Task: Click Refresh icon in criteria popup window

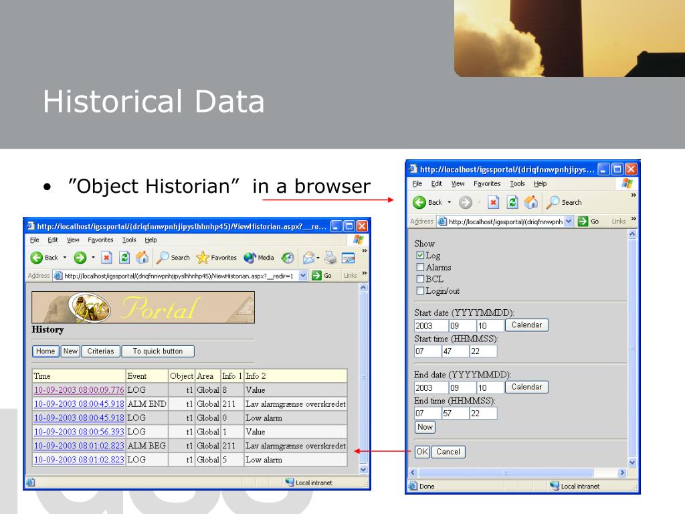Action: pos(512,202)
